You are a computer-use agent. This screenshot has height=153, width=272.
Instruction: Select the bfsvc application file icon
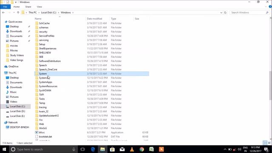click(x=37, y=132)
